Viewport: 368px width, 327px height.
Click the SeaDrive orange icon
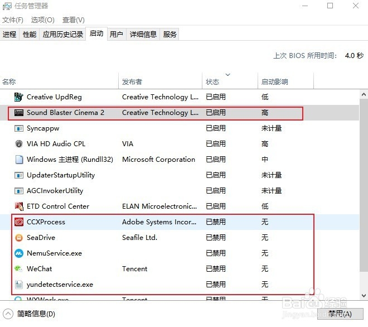(19, 238)
